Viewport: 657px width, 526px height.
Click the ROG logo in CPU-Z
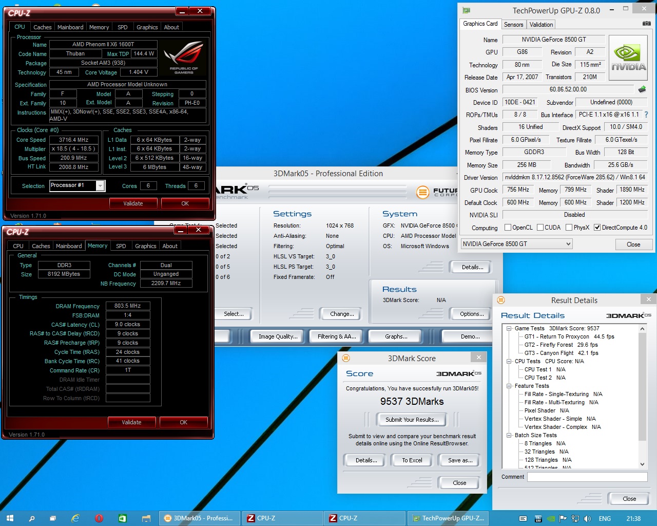coord(184,57)
